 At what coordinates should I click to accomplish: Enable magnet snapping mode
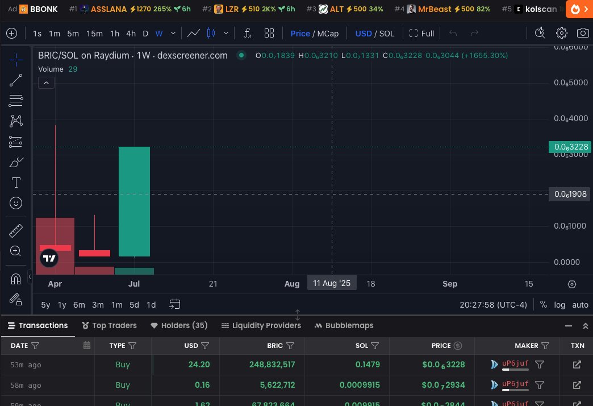pos(15,277)
